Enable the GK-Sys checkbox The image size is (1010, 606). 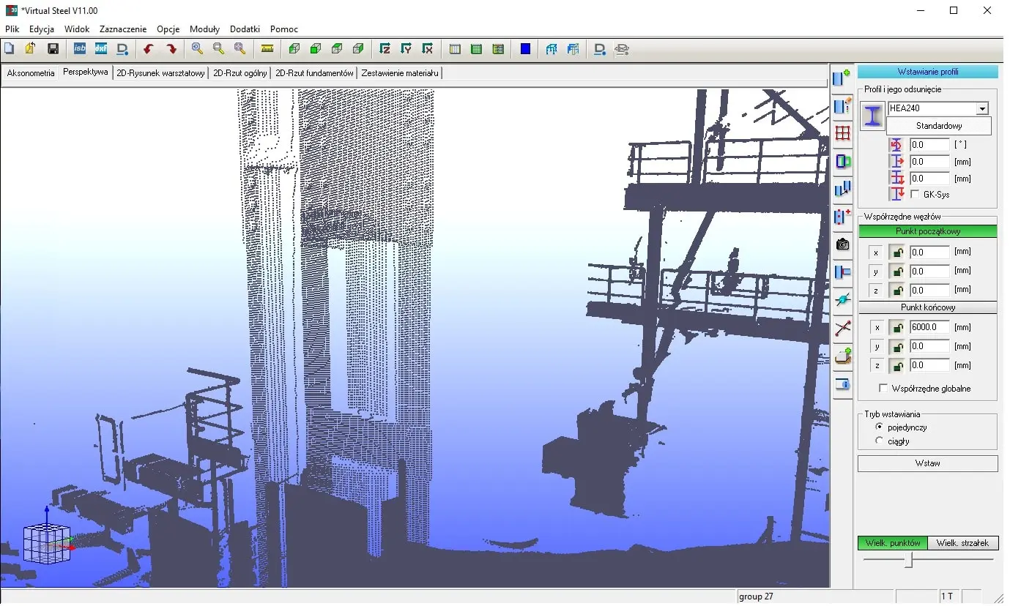click(915, 195)
